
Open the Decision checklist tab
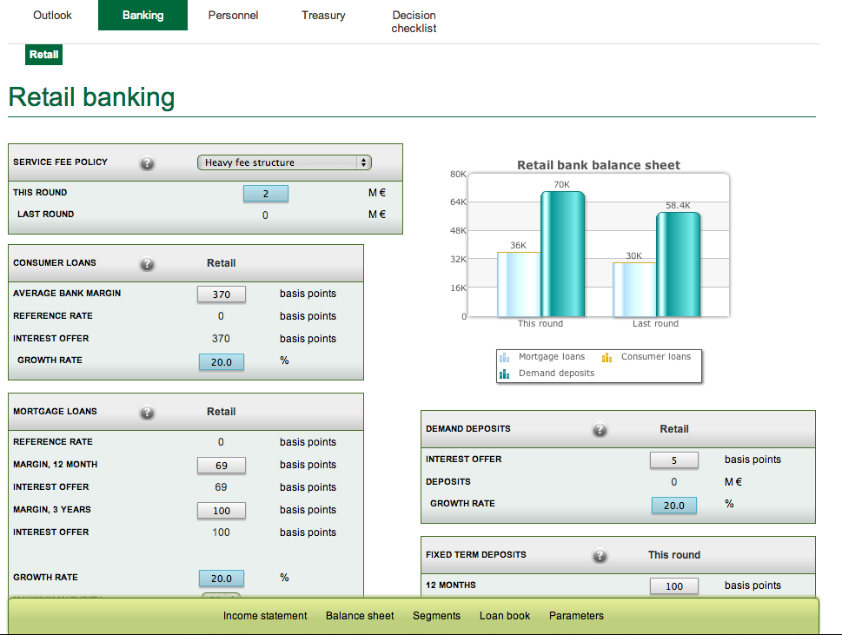414,22
